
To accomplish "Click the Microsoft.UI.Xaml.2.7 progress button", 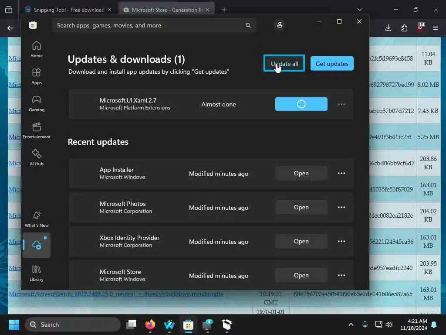I will (301, 104).
